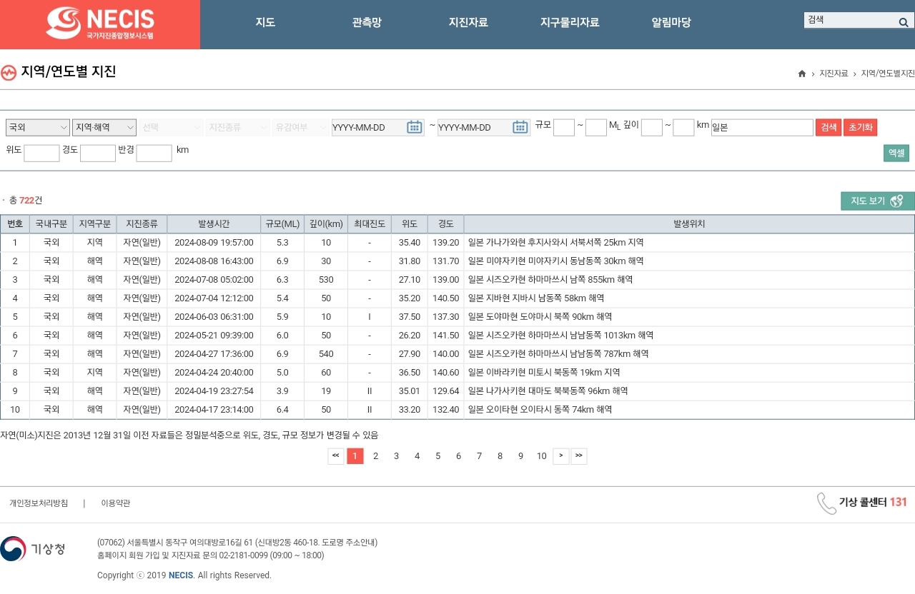Open the 지구물리자료 menu
This screenshot has height=594, width=915.
click(570, 22)
